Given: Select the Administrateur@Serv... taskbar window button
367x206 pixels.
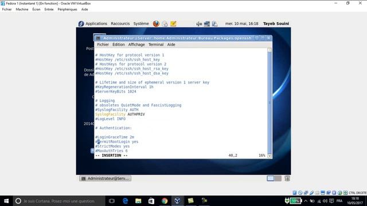Looking at the screenshot, I should [x=106, y=179].
